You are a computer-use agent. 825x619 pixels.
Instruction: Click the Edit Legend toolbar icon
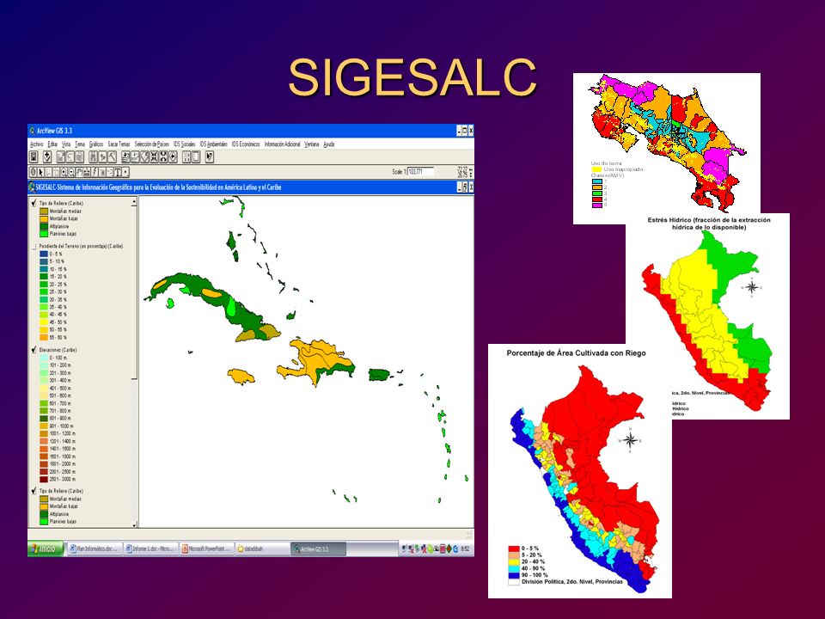[70, 156]
